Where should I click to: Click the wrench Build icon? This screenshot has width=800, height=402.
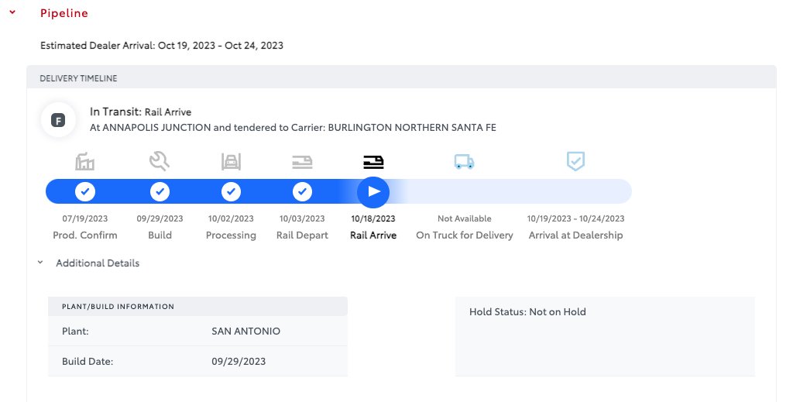point(160,161)
